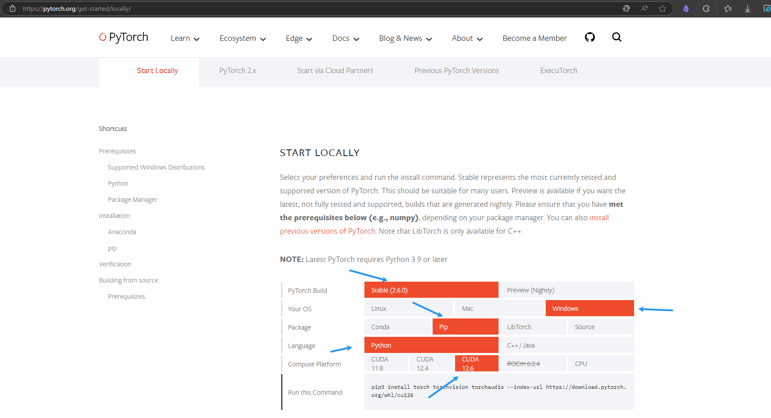Expand the Docs dropdown
Viewport: 771px width, 418px height.
pos(346,38)
